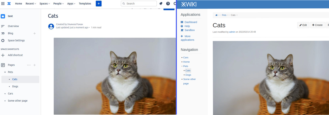Click the Space Settings gear icon
The height and width of the screenshot is (115, 329).
click(x=3, y=40)
